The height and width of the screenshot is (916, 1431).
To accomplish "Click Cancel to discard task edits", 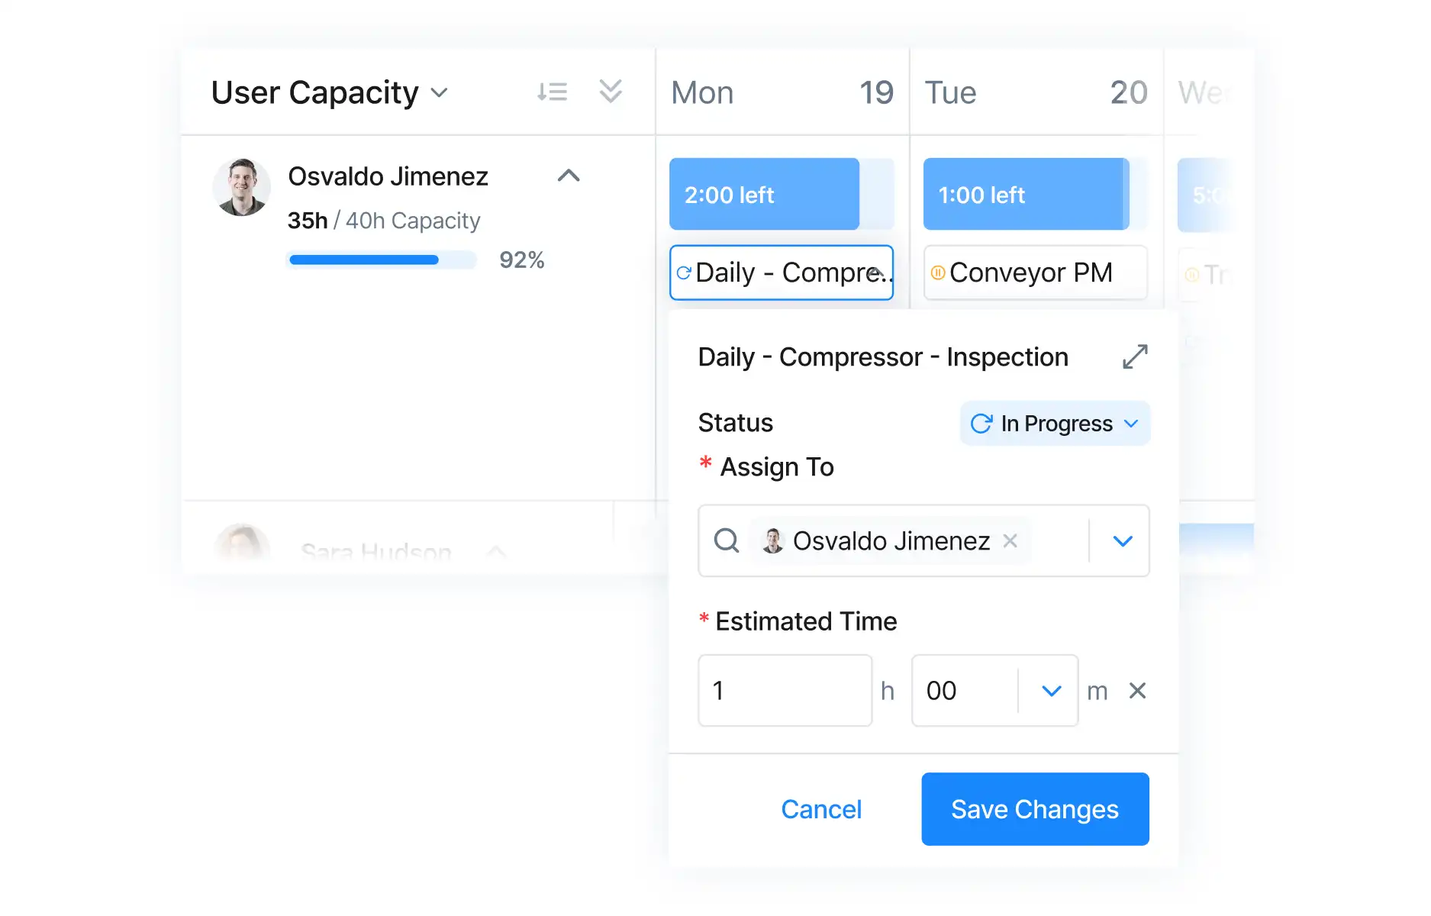I will click(821, 808).
